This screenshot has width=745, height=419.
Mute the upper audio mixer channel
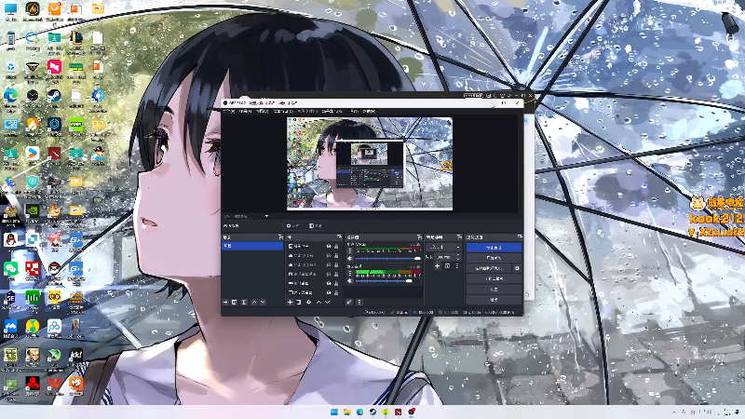(350, 259)
